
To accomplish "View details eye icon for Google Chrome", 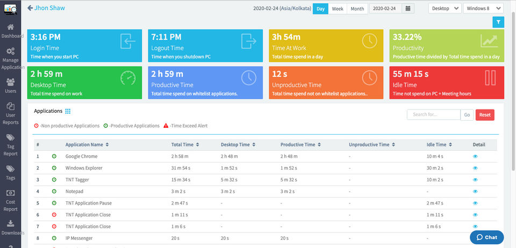I will pyautogui.click(x=475, y=156).
